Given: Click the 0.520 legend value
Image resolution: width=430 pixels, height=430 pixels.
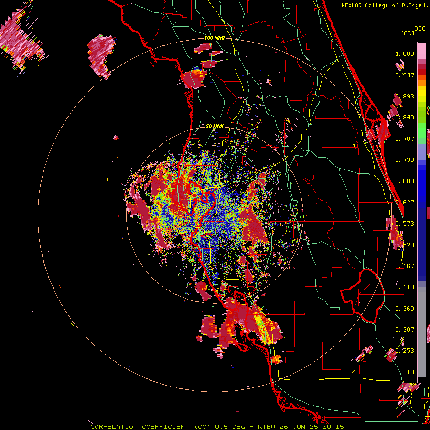Looking at the screenshot, I should click(405, 245).
